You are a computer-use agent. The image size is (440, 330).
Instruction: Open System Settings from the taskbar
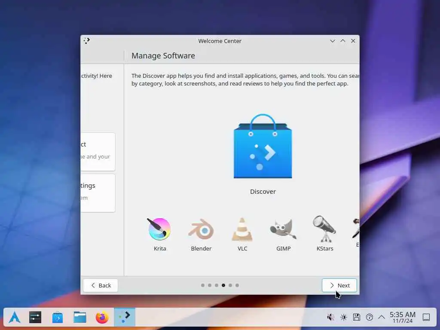35,318
